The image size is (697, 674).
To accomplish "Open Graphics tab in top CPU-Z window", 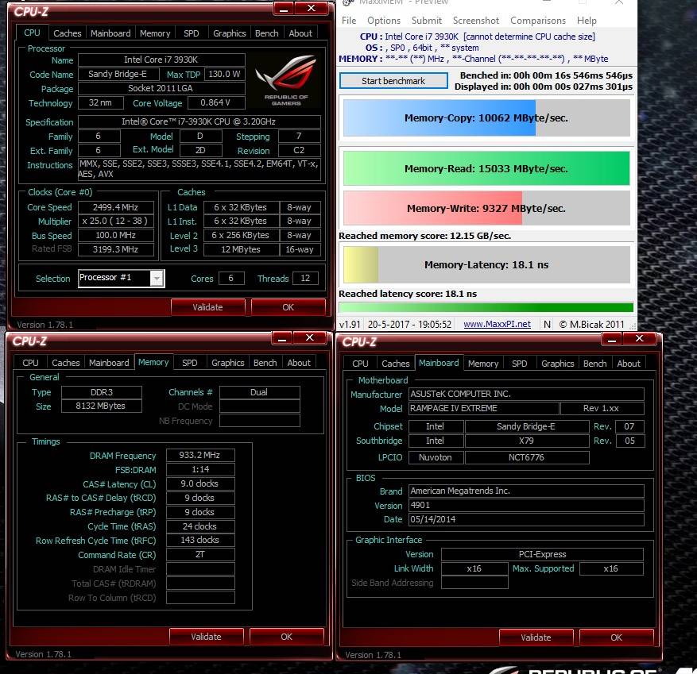I will [229, 33].
